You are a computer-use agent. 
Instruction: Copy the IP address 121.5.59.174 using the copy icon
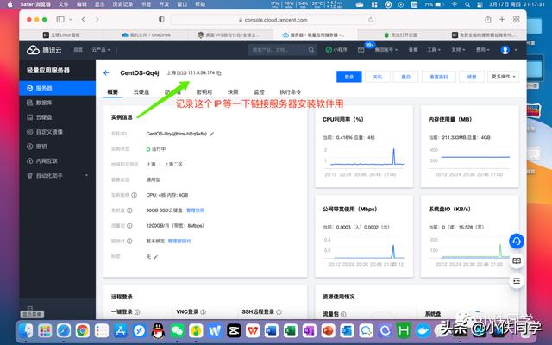219,73
